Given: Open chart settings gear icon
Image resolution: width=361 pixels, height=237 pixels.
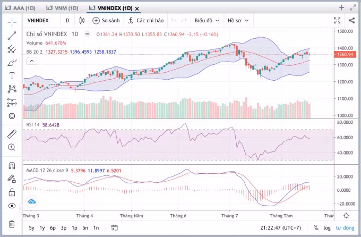Looking at the screenshot, I should [x=346, y=216].
